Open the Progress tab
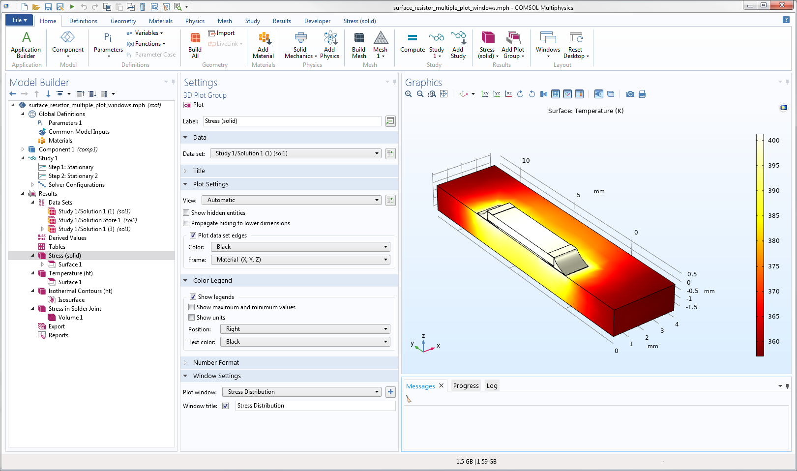 pyautogui.click(x=466, y=385)
